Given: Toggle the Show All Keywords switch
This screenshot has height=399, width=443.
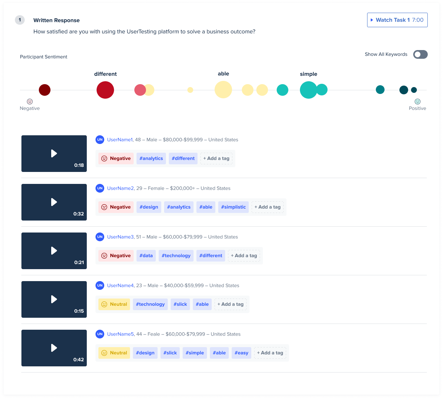Looking at the screenshot, I should (420, 54).
